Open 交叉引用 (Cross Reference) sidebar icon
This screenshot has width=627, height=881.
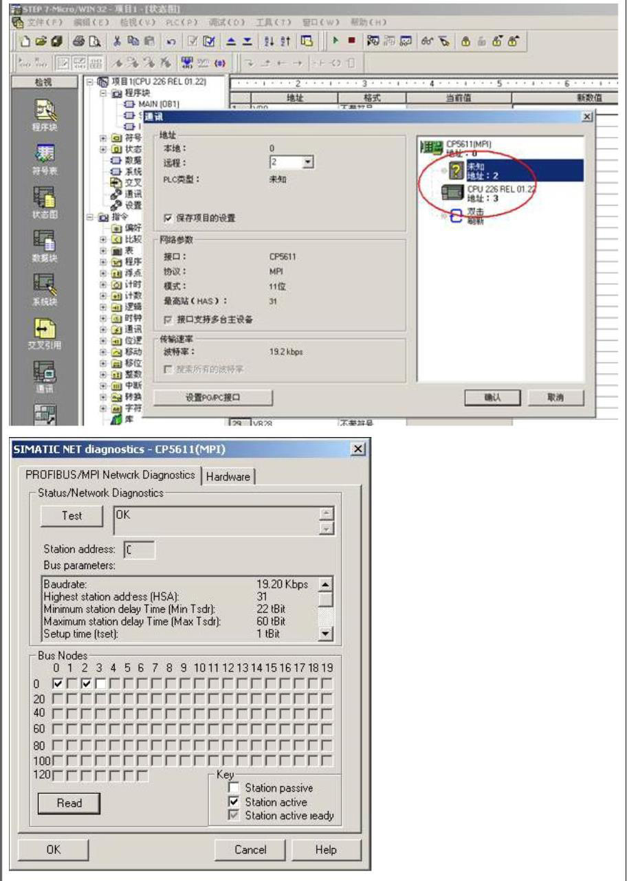click(x=44, y=333)
